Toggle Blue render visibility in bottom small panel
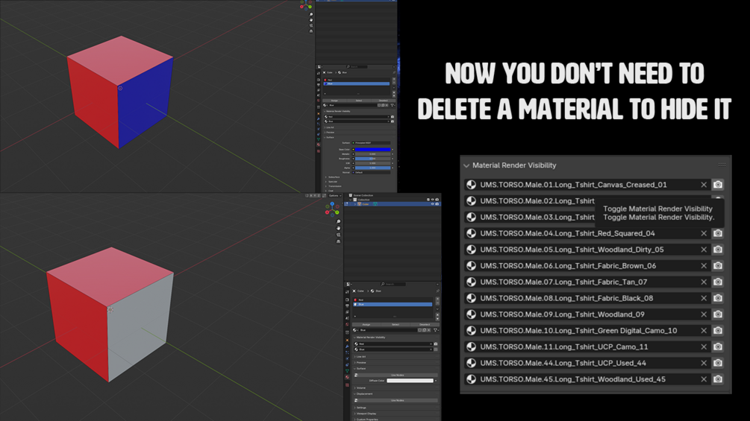The width and height of the screenshot is (750, 421). click(x=436, y=349)
